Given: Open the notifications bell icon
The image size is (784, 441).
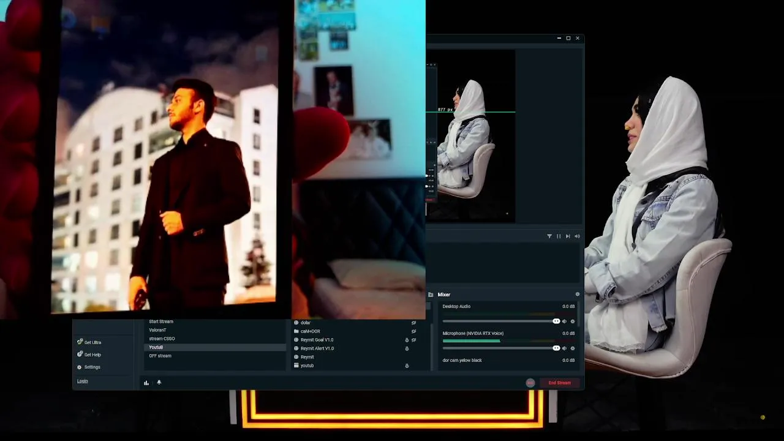Looking at the screenshot, I should (159, 382).
